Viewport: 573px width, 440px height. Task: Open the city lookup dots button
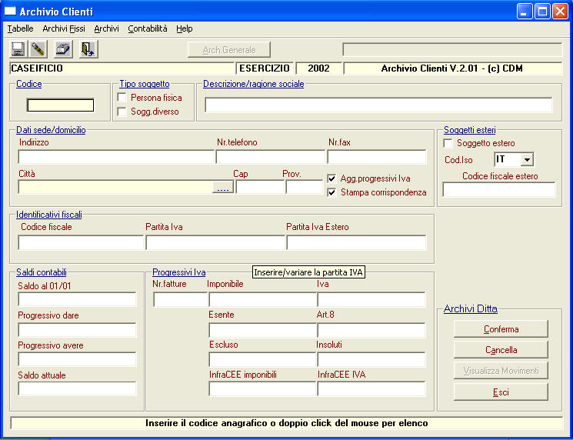click(222, 187)
